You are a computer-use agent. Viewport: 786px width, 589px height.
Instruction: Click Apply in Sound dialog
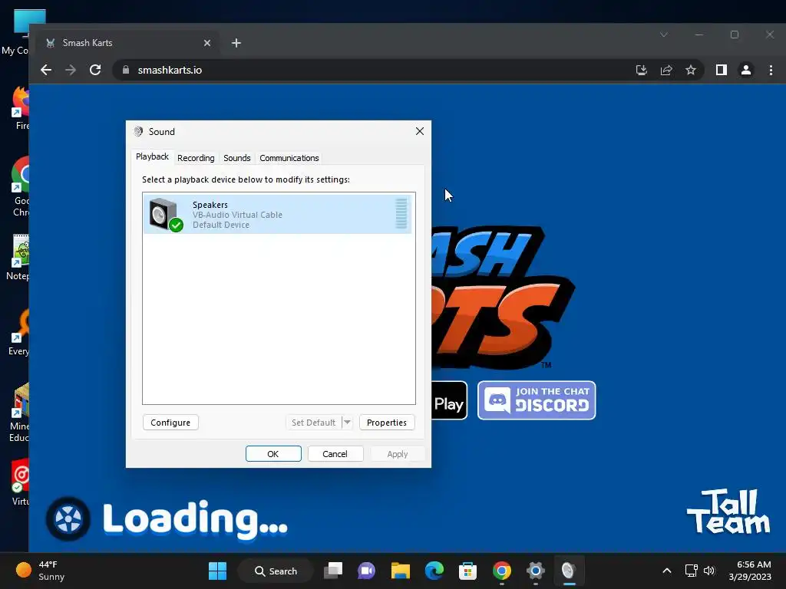click(x=398, y=454)
